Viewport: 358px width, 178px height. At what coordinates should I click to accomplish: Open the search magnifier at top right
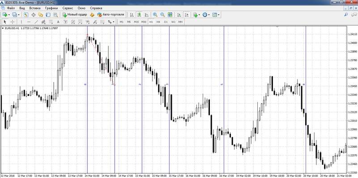346,15
